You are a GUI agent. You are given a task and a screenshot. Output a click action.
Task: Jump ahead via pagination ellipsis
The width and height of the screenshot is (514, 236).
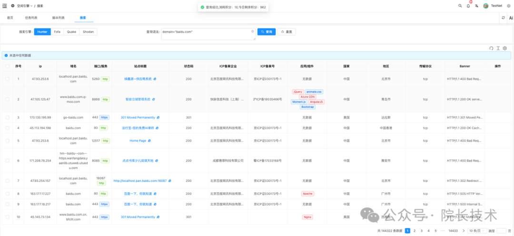click(x=443, y=230)
